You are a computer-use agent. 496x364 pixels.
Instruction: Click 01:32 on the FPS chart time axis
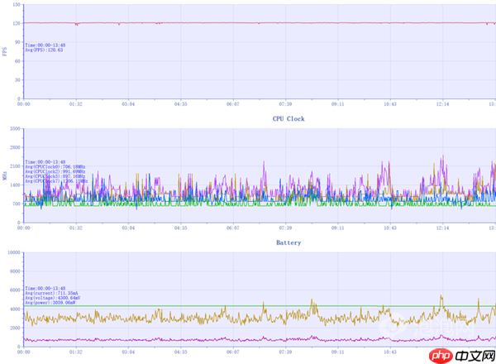(x=75, y=104)
